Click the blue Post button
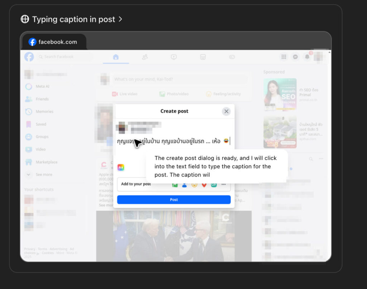 174,200
